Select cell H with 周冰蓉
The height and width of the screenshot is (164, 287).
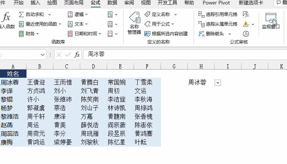(x=201, y=83)
